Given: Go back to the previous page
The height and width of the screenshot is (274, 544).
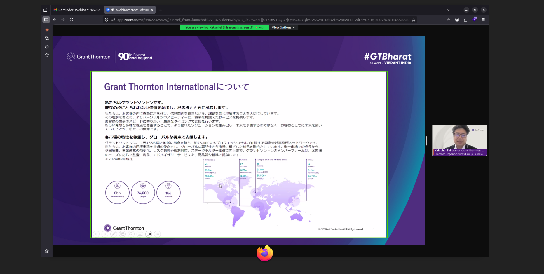Looking at the screenshot, I should point(55,20).
